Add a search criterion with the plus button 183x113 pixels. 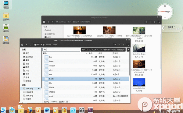[128, 50]
